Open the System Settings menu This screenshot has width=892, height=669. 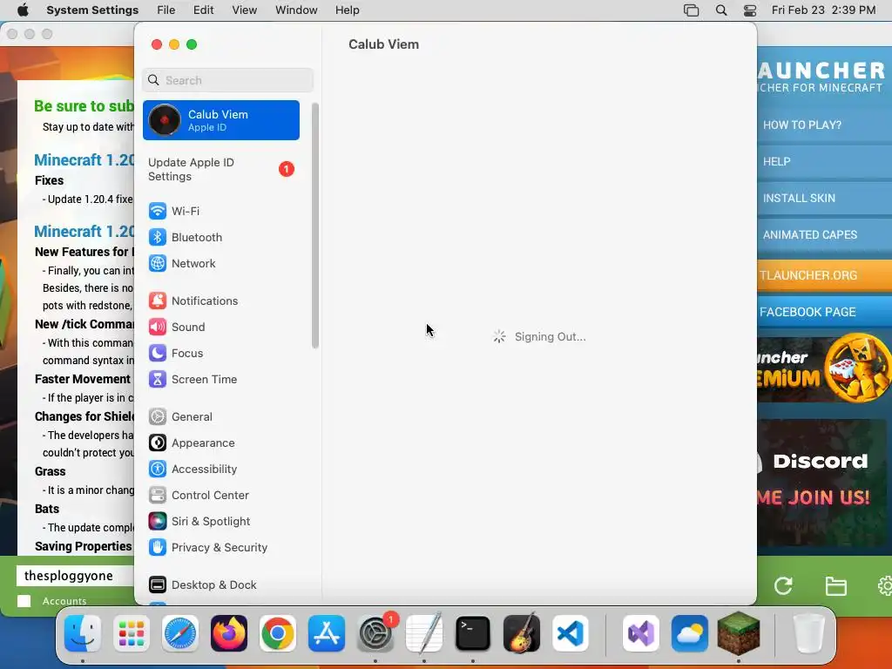click(x=92, y=10)
